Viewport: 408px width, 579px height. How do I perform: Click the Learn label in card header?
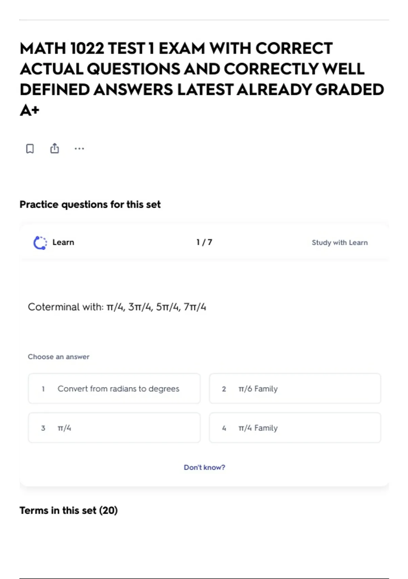(x=63, y=242)
